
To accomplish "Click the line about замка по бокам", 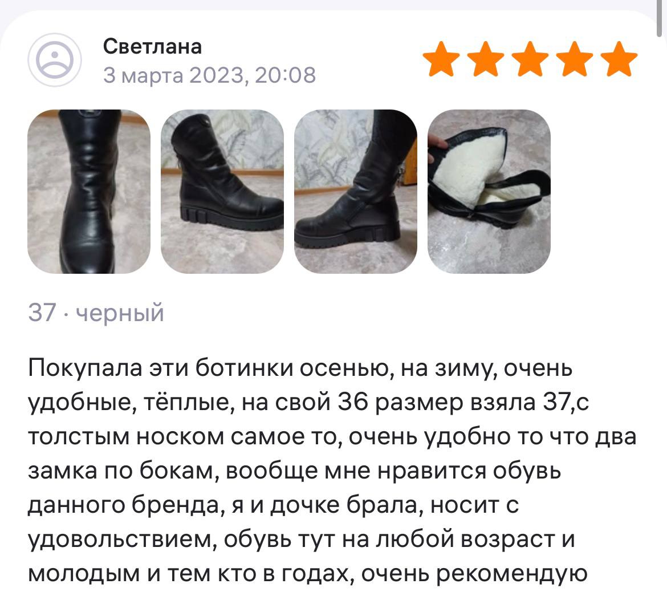I will click(x=295, y=471).
